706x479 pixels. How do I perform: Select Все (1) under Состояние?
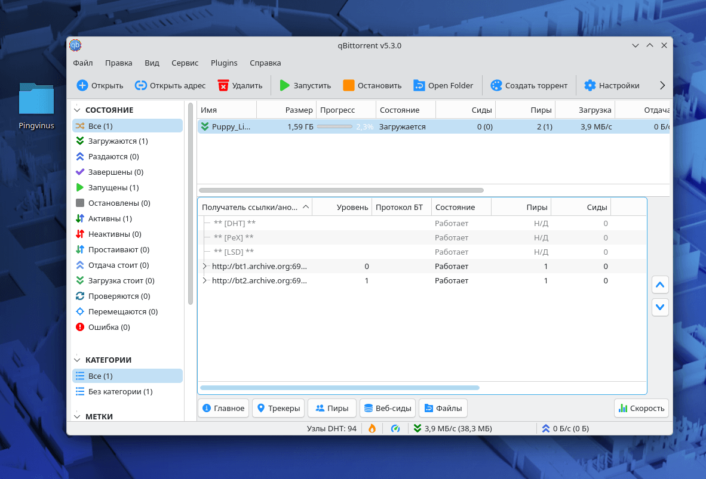[x=127, y=126]
